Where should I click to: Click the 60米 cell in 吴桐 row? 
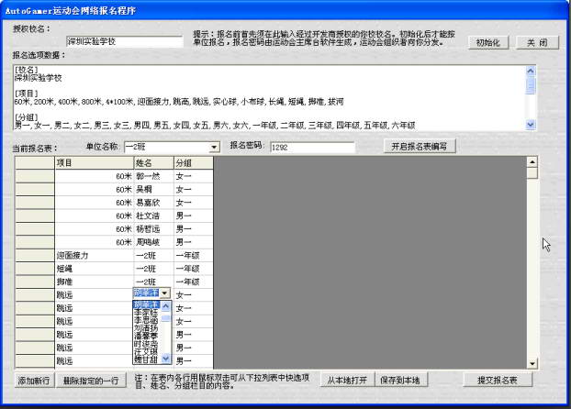pos(95,190)
